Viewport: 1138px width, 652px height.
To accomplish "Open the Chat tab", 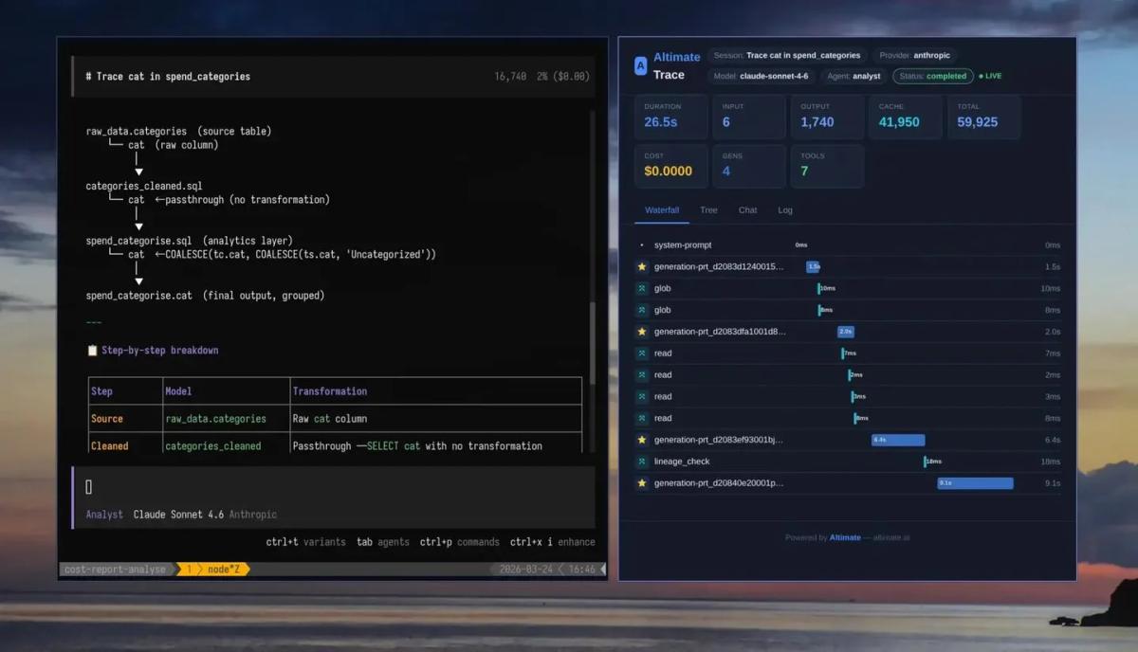I will point(747,209).
